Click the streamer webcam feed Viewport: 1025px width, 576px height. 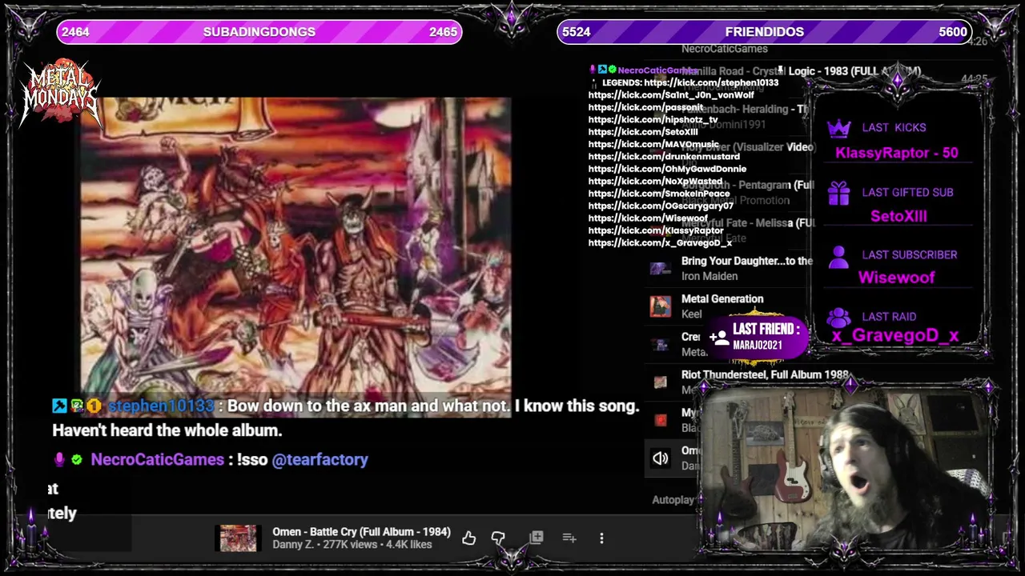click(846, 468)
